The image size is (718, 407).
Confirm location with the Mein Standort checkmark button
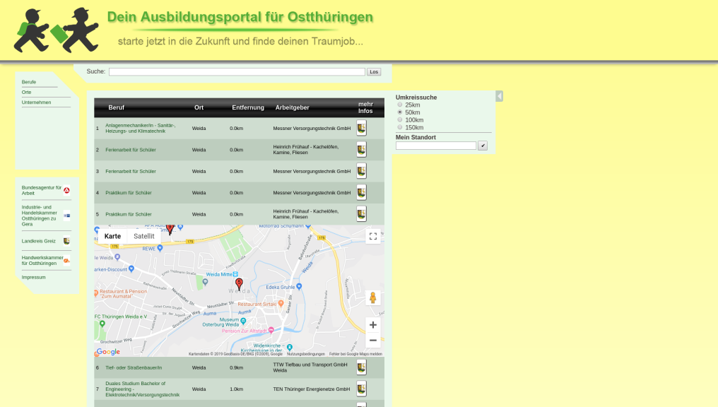point(483,146)
